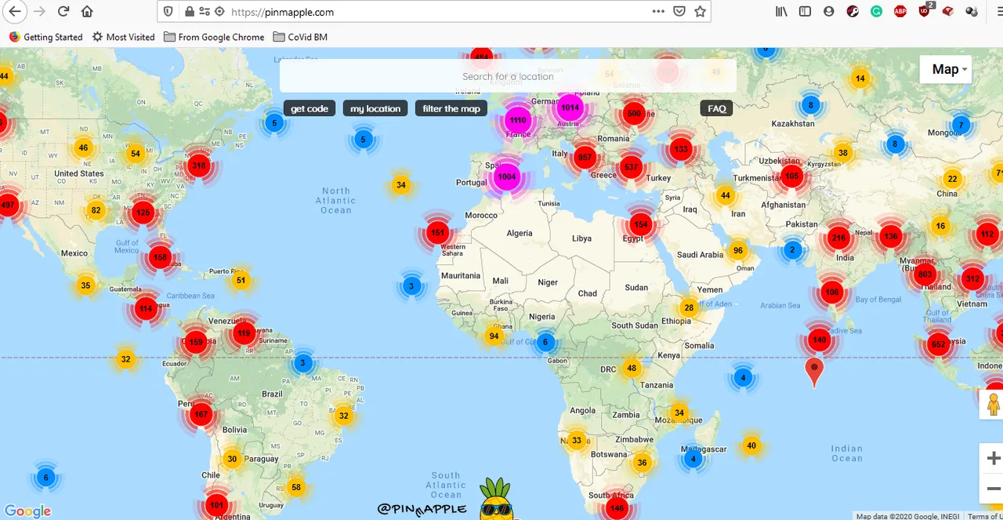Screen dimensions: 1003x520
Task: Open the magenta 1110 cluster over France
Action: pos(517,120)
